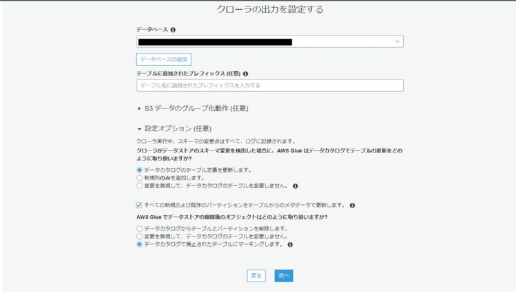Click info icon after schema 変更を無視して option
Image resolution: width=516 pixels, height=292 pixels.
295,186
